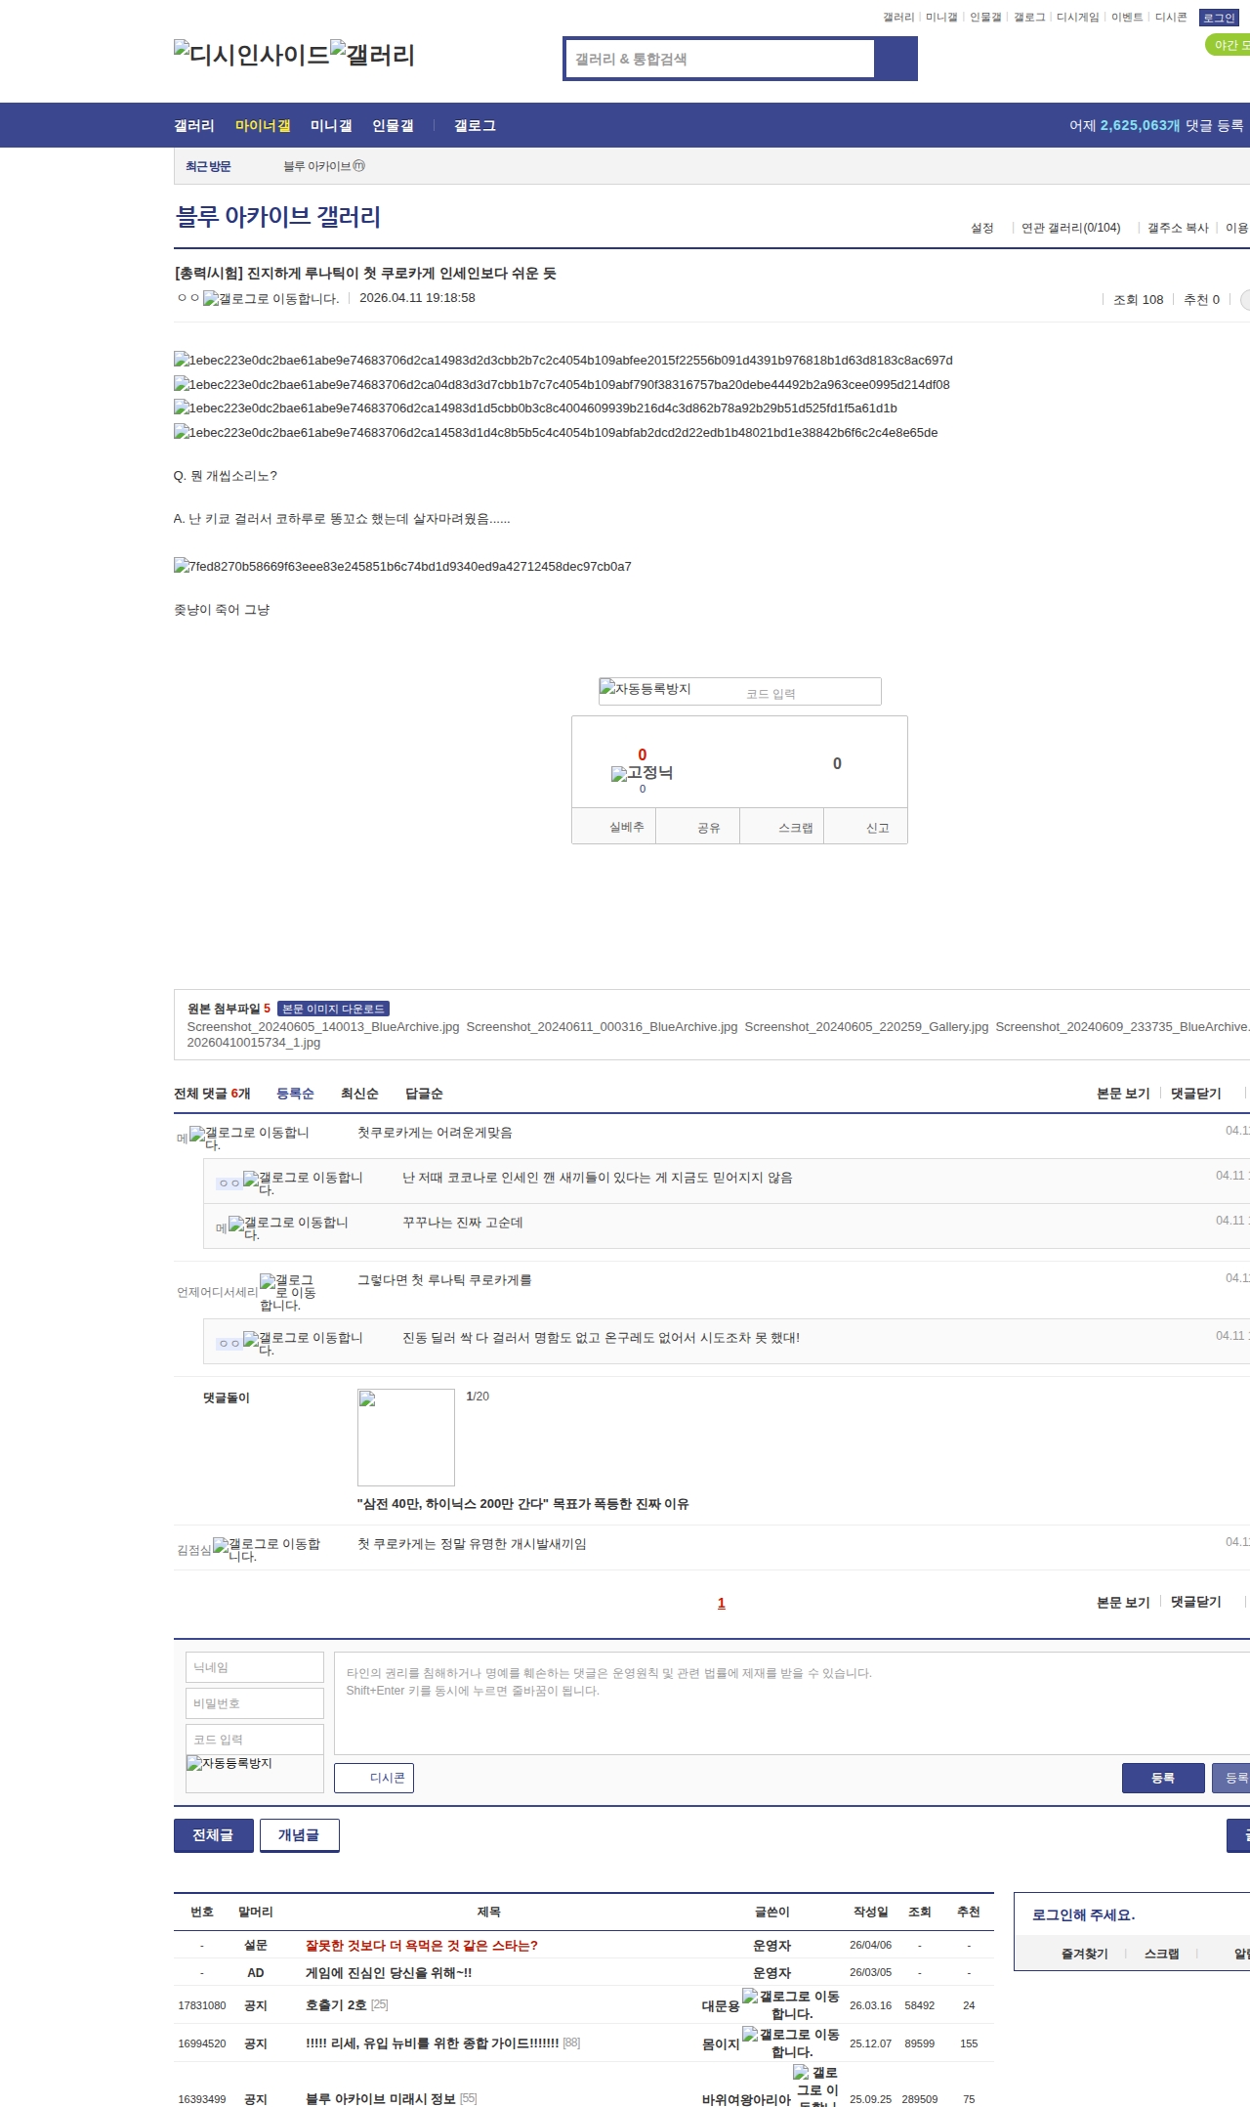Click the 로그인해 주세요 link
Screen dimensions: 1250x2107
click(x=1083, y=1915)
